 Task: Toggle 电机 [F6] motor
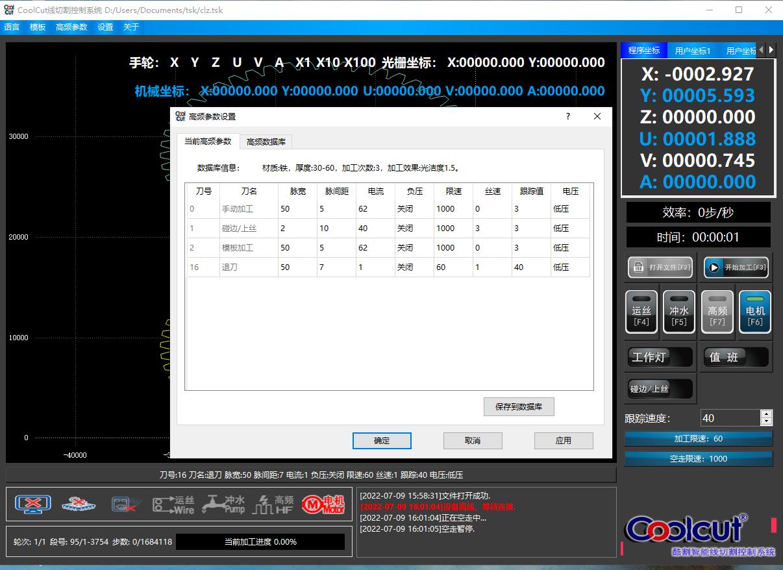tap(755, 312)
